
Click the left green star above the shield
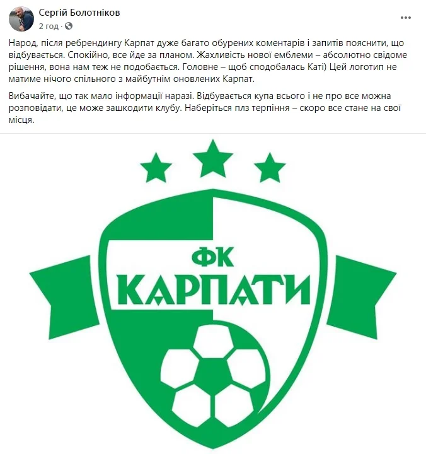click(156, 168)
